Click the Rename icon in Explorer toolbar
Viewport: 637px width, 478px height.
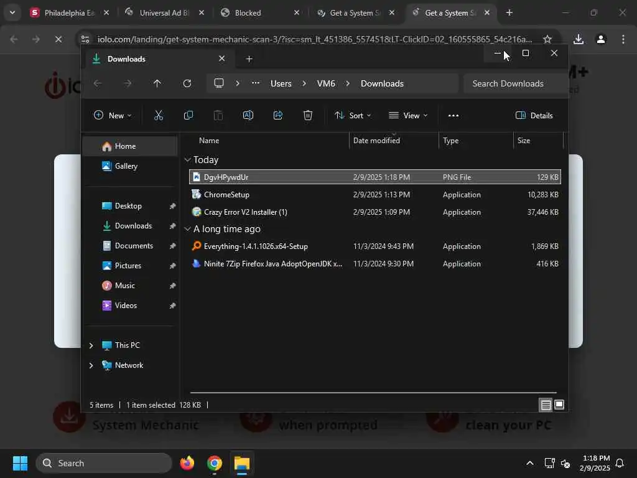248,115
